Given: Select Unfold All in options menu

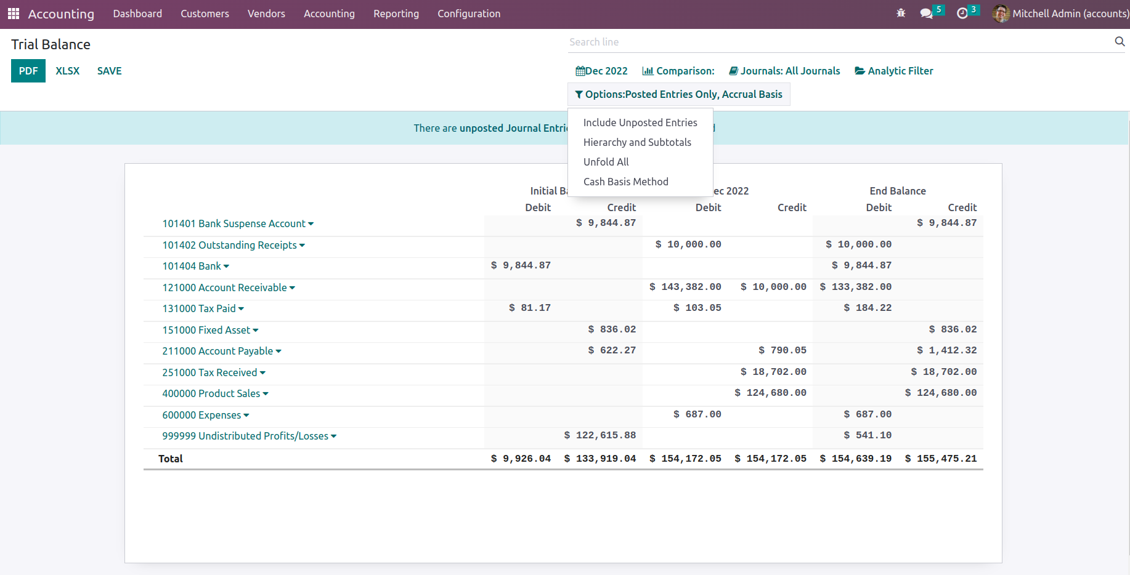Looking at the screenshot, I should [606, 162].
